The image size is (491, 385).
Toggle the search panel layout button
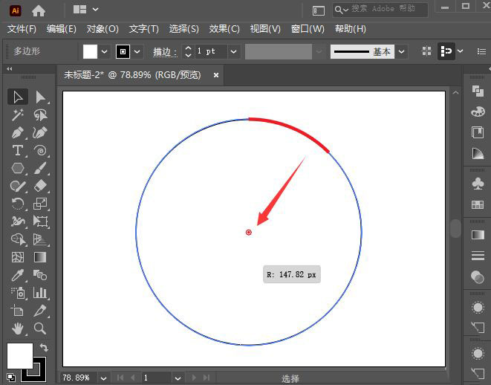click(x=319, y=11)
